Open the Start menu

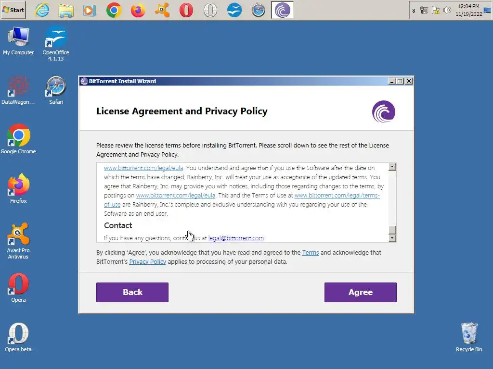[13, 10]
